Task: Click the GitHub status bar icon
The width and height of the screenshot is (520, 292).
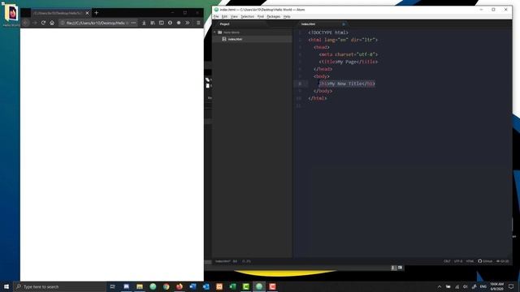Action: (485, 261)
